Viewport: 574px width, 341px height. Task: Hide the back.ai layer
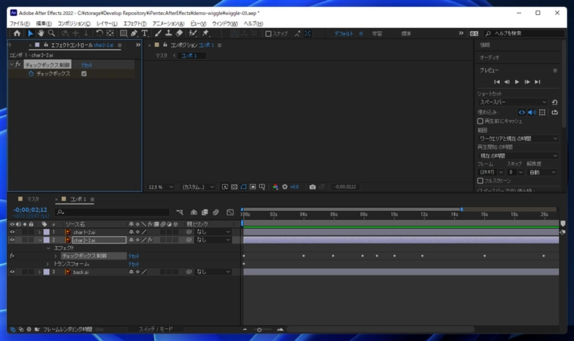click(x=12, y=272)
